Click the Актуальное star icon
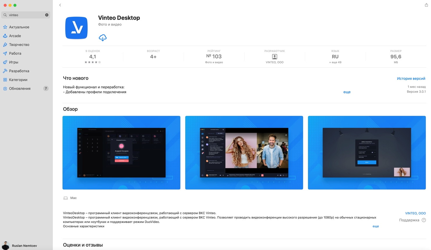 pyautogui.click(x=5, y=27)
